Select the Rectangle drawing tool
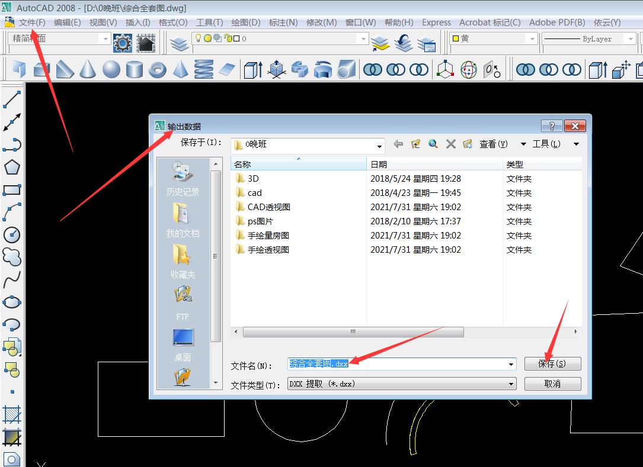 [x=12, y=189]
